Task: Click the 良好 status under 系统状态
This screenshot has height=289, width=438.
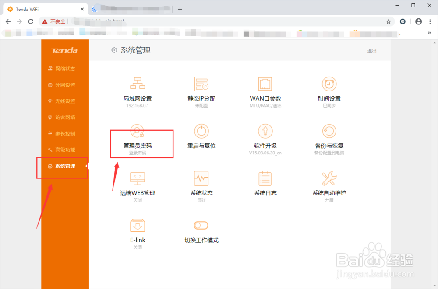Action: [x=201, y=200]
